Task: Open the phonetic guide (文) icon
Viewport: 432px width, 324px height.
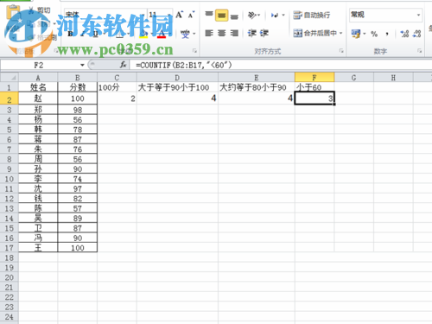Action: [x=185, y=34]
